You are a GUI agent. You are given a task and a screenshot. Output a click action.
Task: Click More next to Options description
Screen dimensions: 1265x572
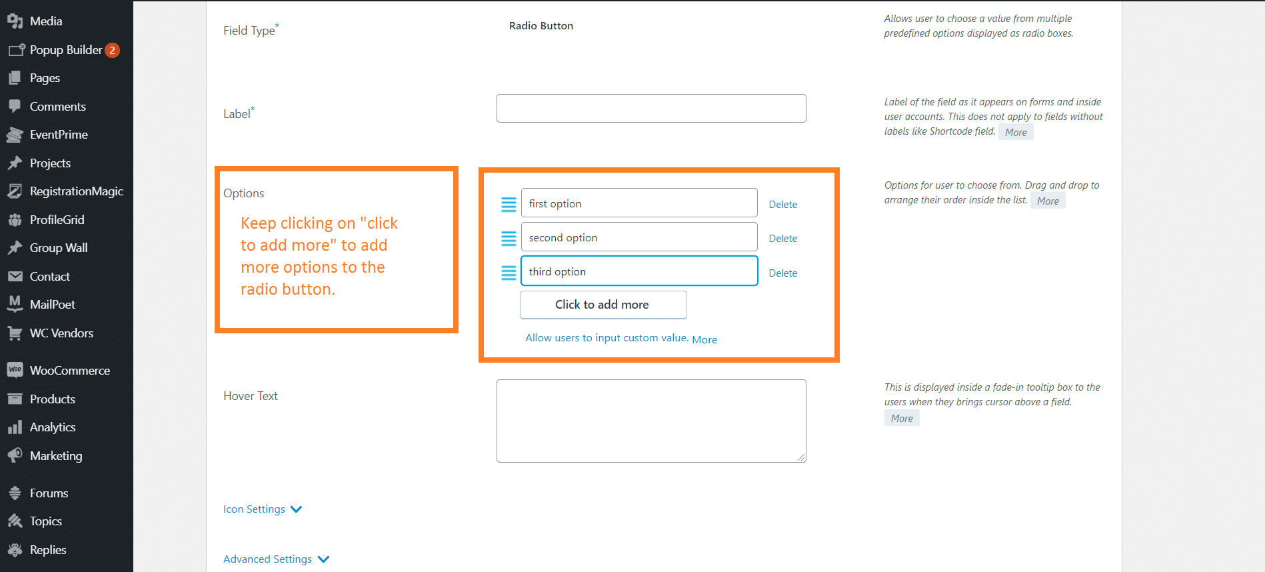(x=1047, y=201)
